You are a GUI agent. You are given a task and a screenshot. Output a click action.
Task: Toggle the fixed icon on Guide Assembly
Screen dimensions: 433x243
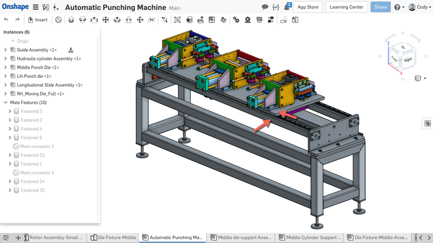71,50
